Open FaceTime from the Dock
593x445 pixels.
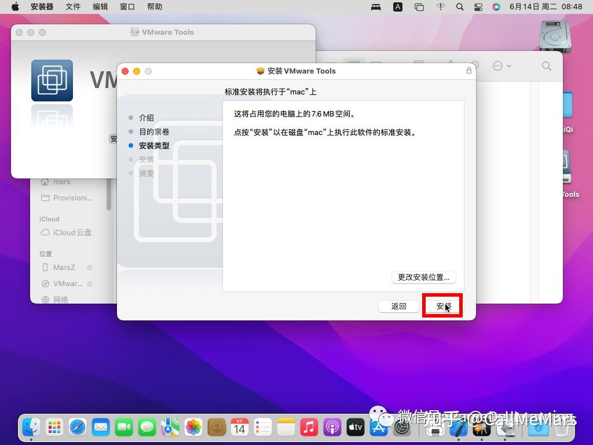click(124, 427)
